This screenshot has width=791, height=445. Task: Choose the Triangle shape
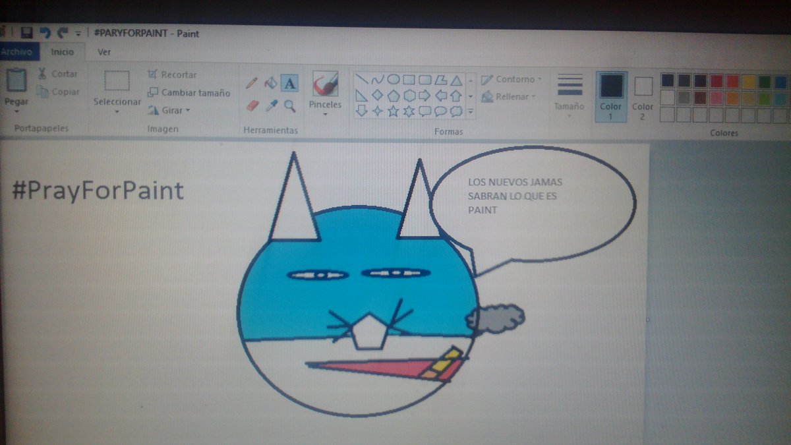click(455, 80)
